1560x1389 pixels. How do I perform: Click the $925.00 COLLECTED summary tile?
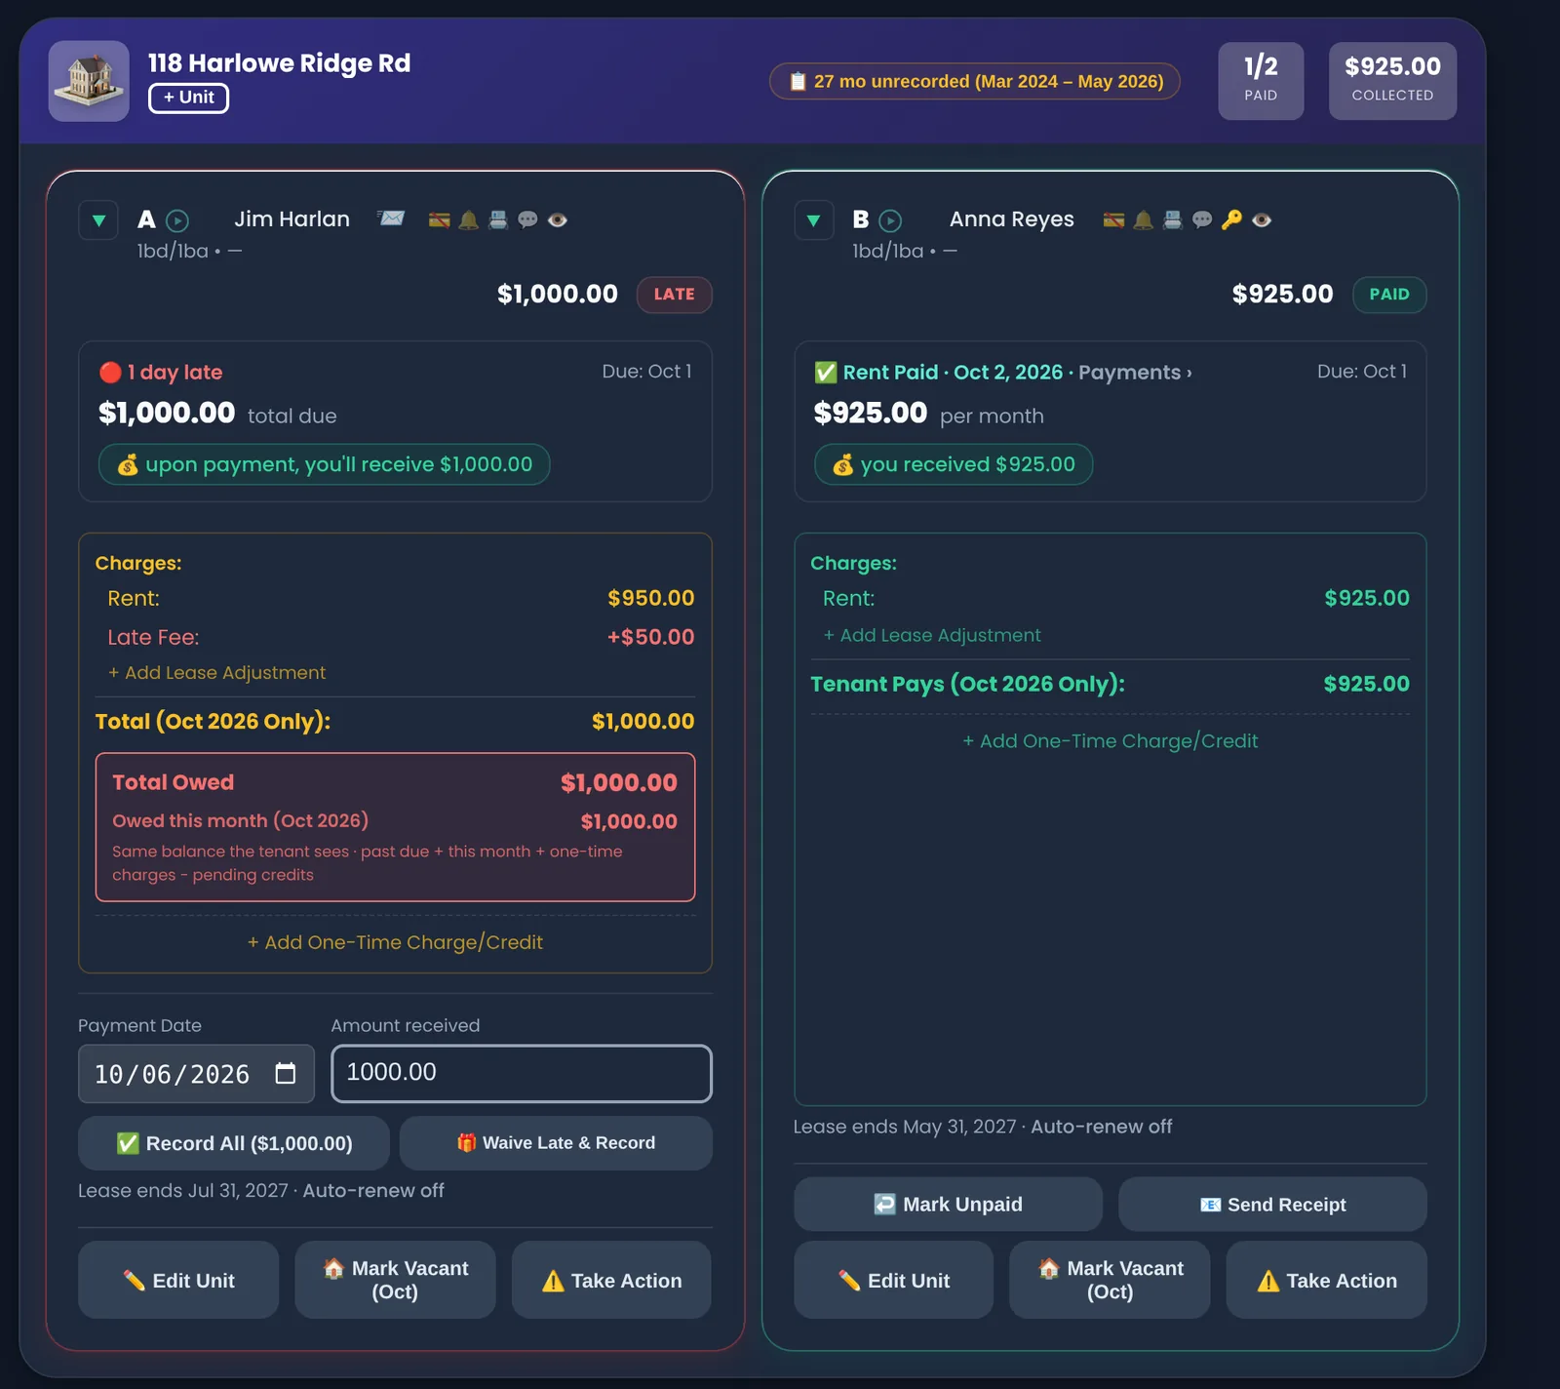coord(1392,81)
